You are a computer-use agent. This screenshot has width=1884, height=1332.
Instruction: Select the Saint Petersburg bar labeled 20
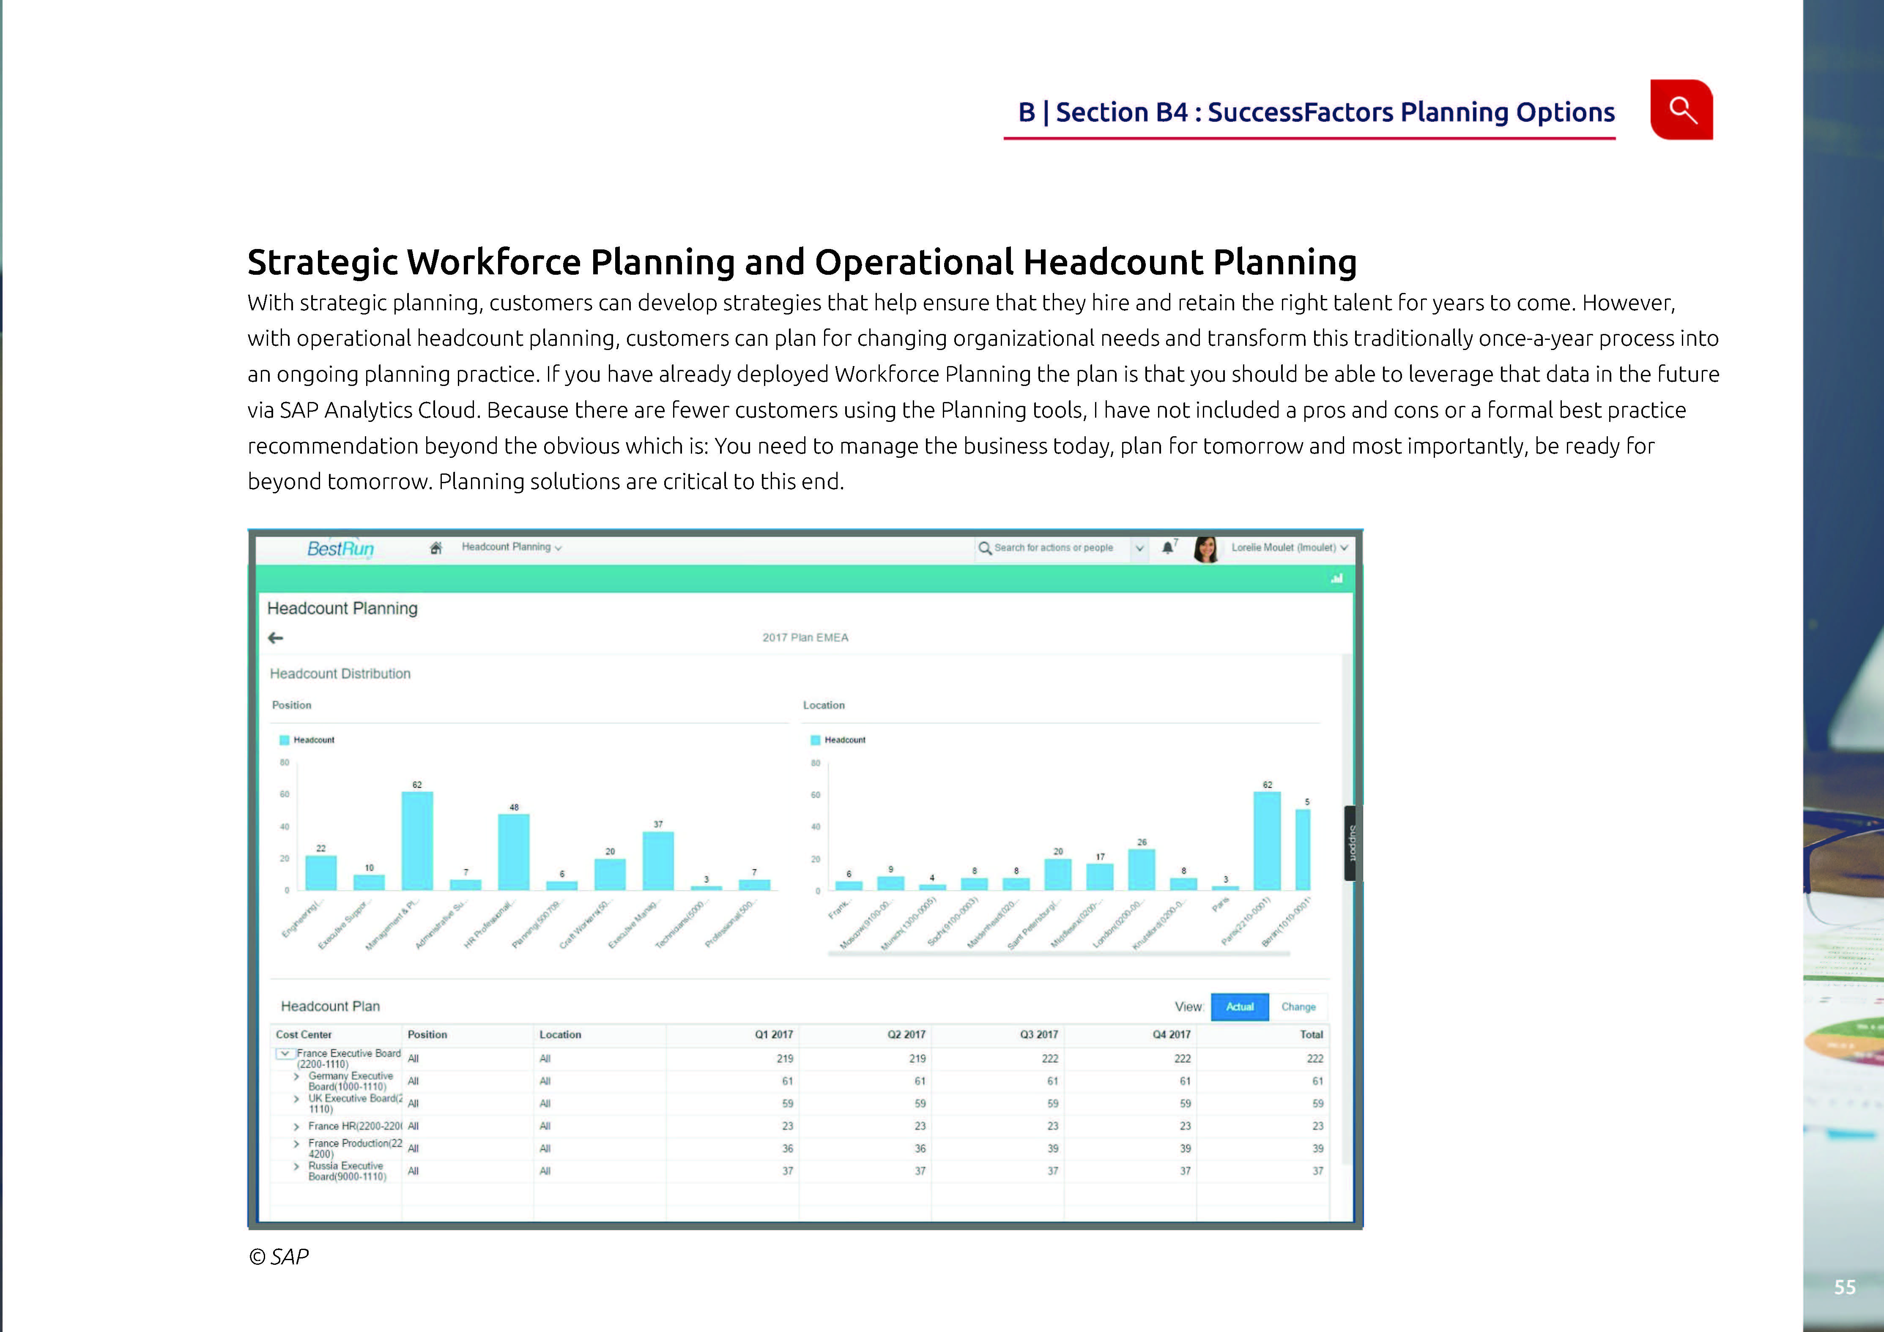[x=1058, y=874]
